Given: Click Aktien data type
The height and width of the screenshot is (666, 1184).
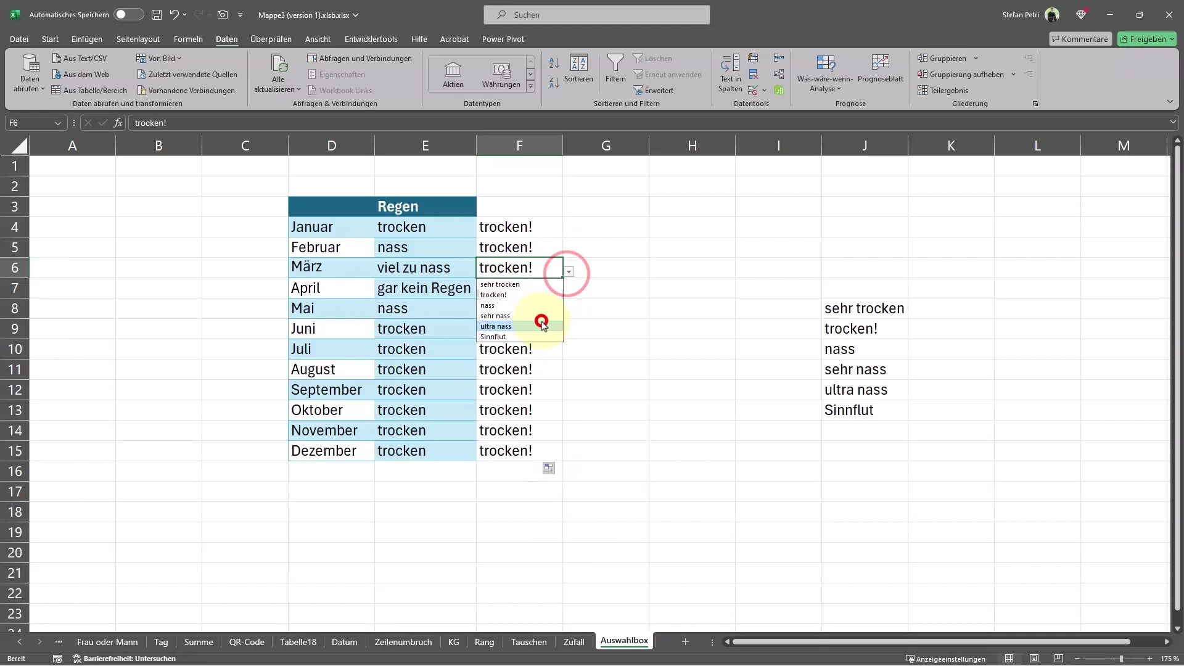Looking at the screenshot, I should pos(453,75).
